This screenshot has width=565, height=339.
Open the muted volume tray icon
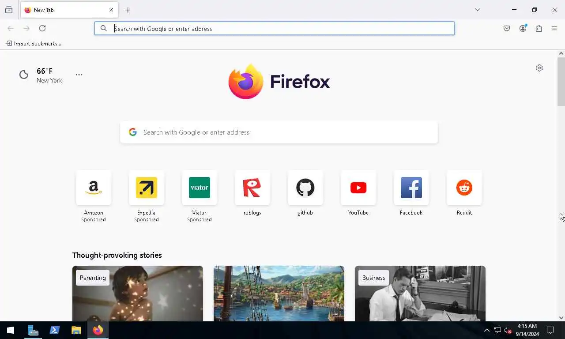click(x=508, y=330)
